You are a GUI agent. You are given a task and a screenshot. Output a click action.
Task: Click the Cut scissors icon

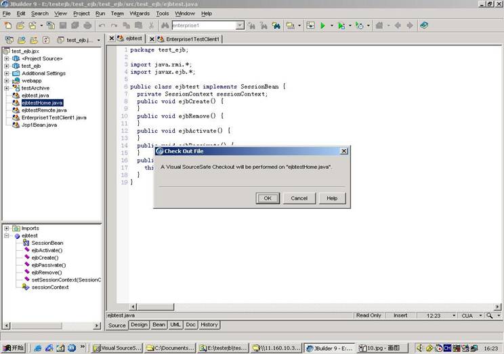click(151, 25)
